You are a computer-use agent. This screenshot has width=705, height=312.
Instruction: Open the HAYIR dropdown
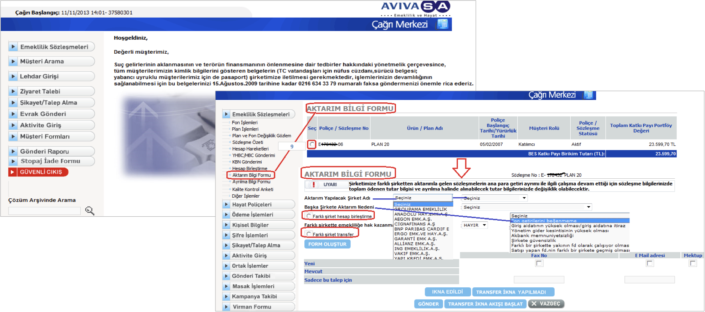pos(475,225)
